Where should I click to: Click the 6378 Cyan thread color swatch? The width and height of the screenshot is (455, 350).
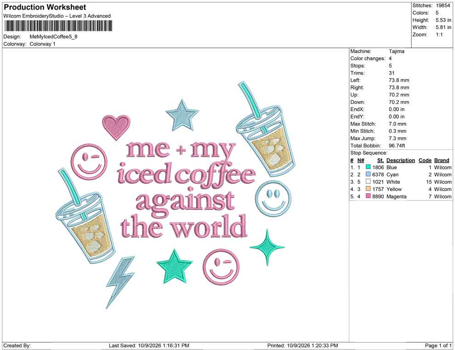click(x=368, y=174)
